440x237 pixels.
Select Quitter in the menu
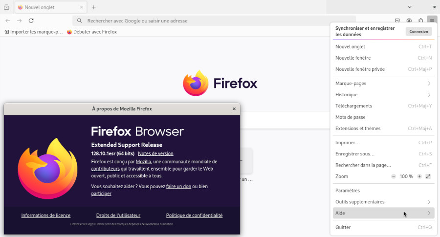[384, 227]
